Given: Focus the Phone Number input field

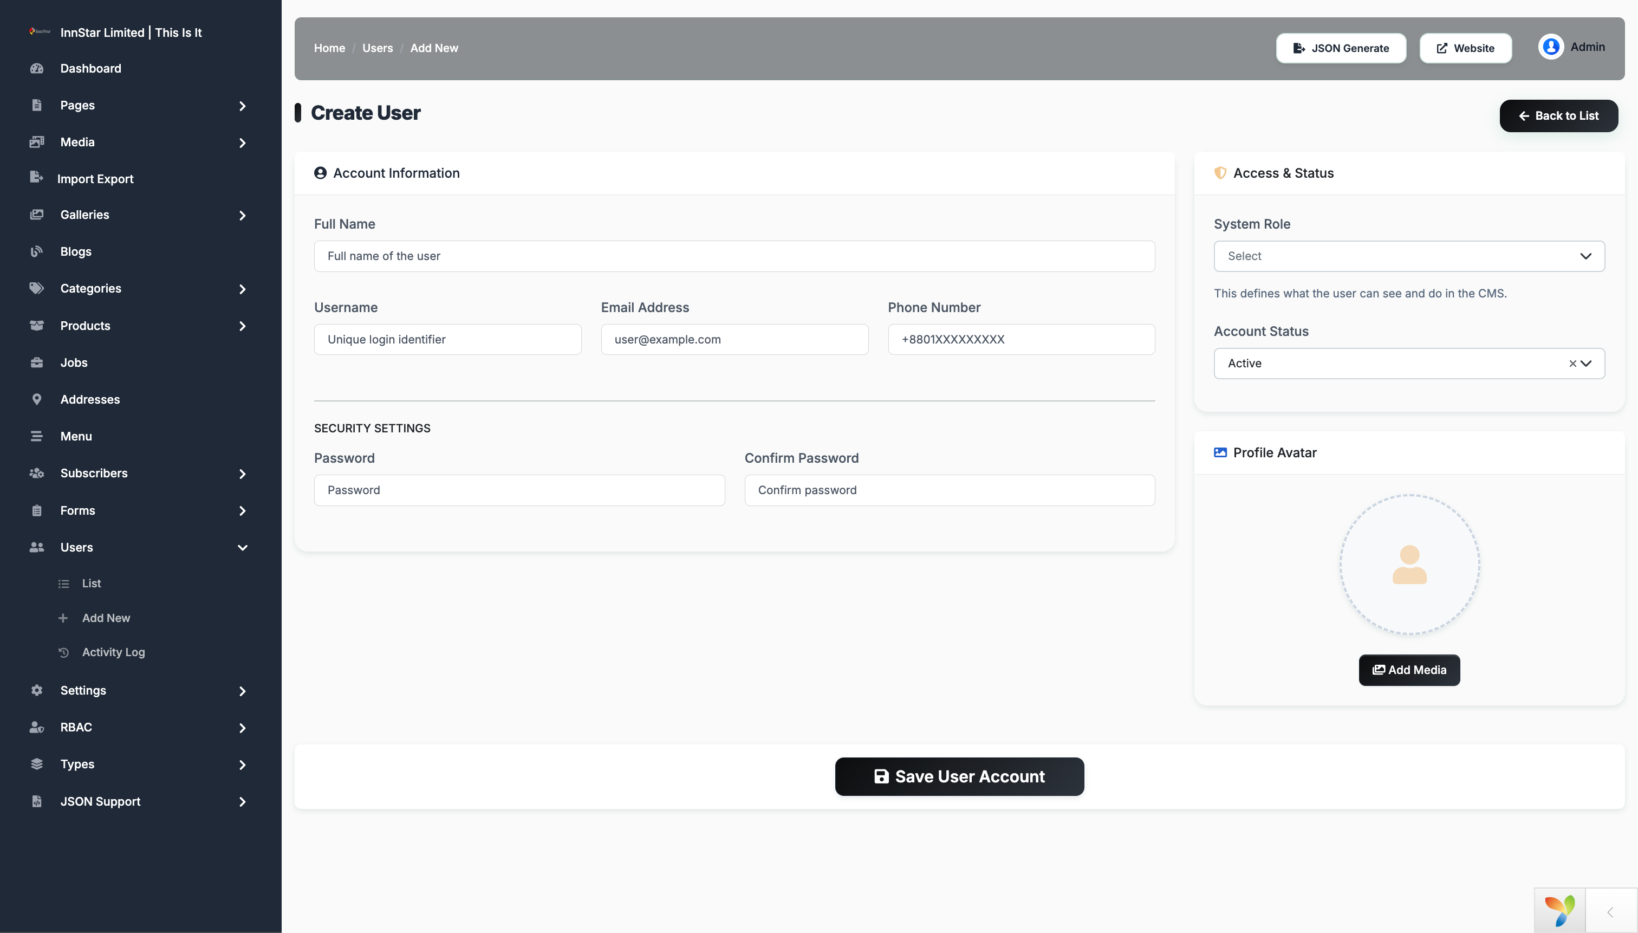Looking at the screenshot, I should (1021, 340).
